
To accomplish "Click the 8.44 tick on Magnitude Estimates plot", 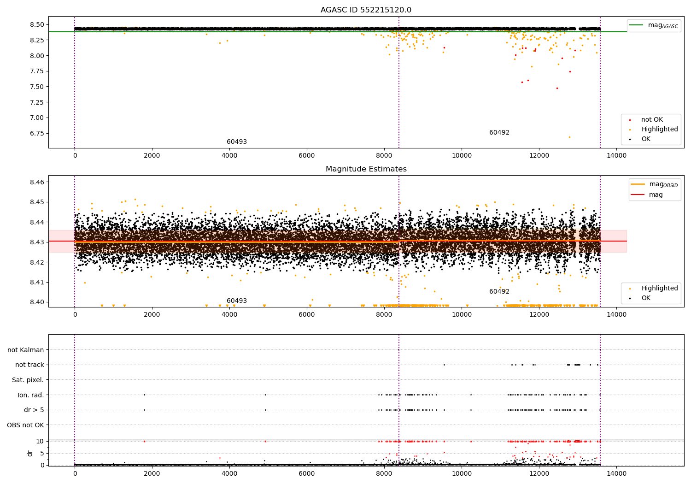I will (x=37, y=222).
